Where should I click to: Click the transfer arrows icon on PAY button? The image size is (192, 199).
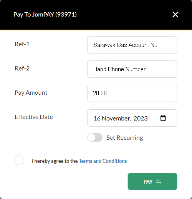[x=159, y=181]
